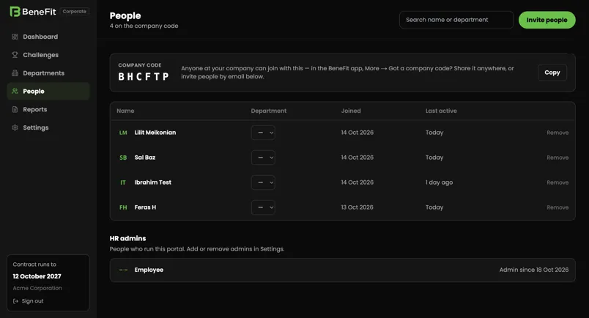
Task: Select People in the sidebar
Action: (48, 92)
